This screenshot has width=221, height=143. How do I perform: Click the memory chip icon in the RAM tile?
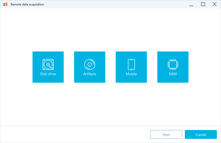coord(173,64)
